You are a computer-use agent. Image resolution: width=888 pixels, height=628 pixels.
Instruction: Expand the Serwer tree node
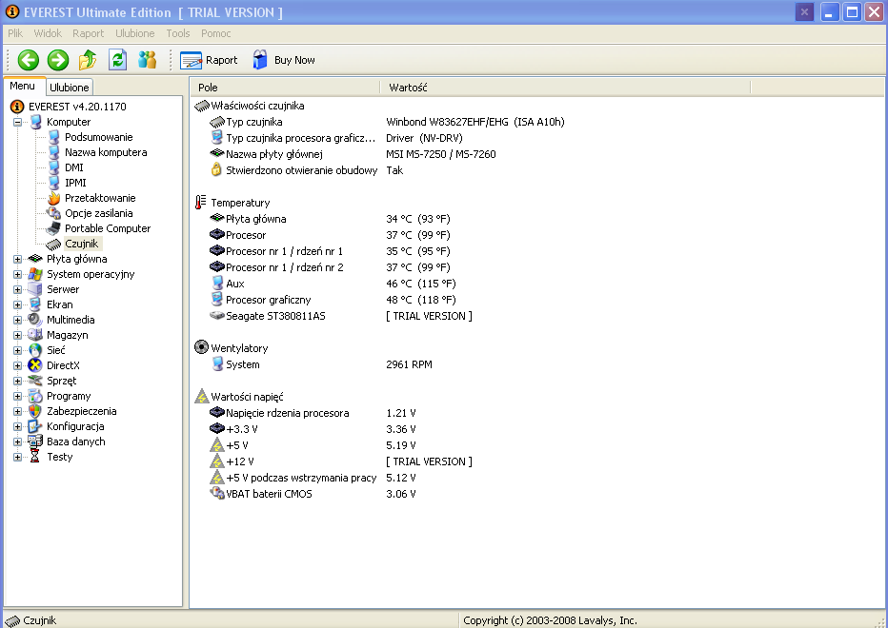click(17, 289)
